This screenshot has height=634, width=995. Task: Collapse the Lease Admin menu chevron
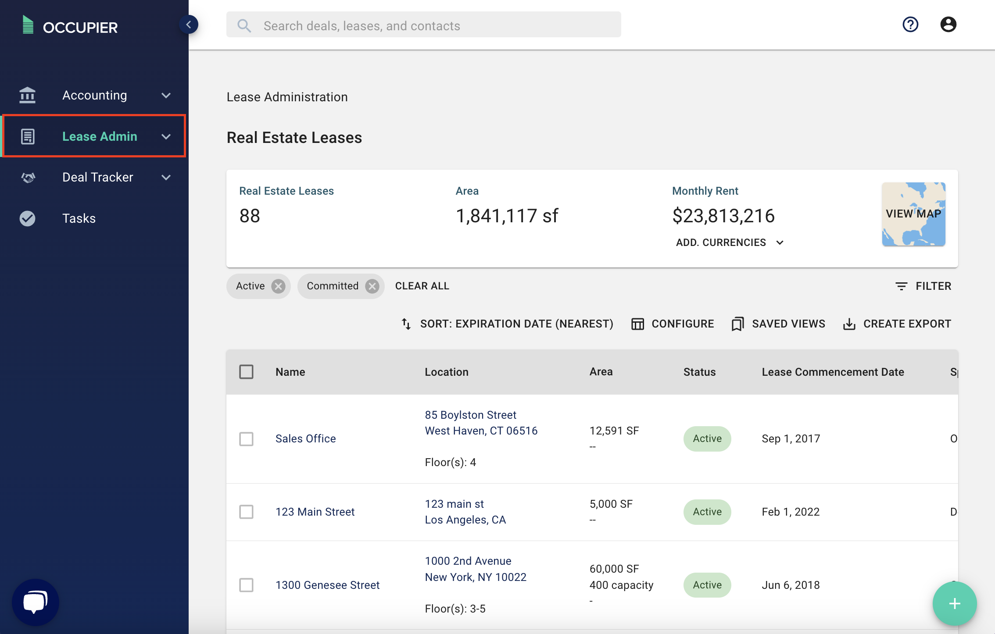[x=166, y=136]
